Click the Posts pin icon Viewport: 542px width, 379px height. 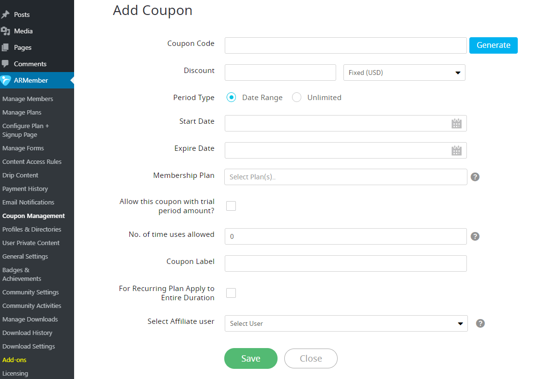click(x=5, y=15)
